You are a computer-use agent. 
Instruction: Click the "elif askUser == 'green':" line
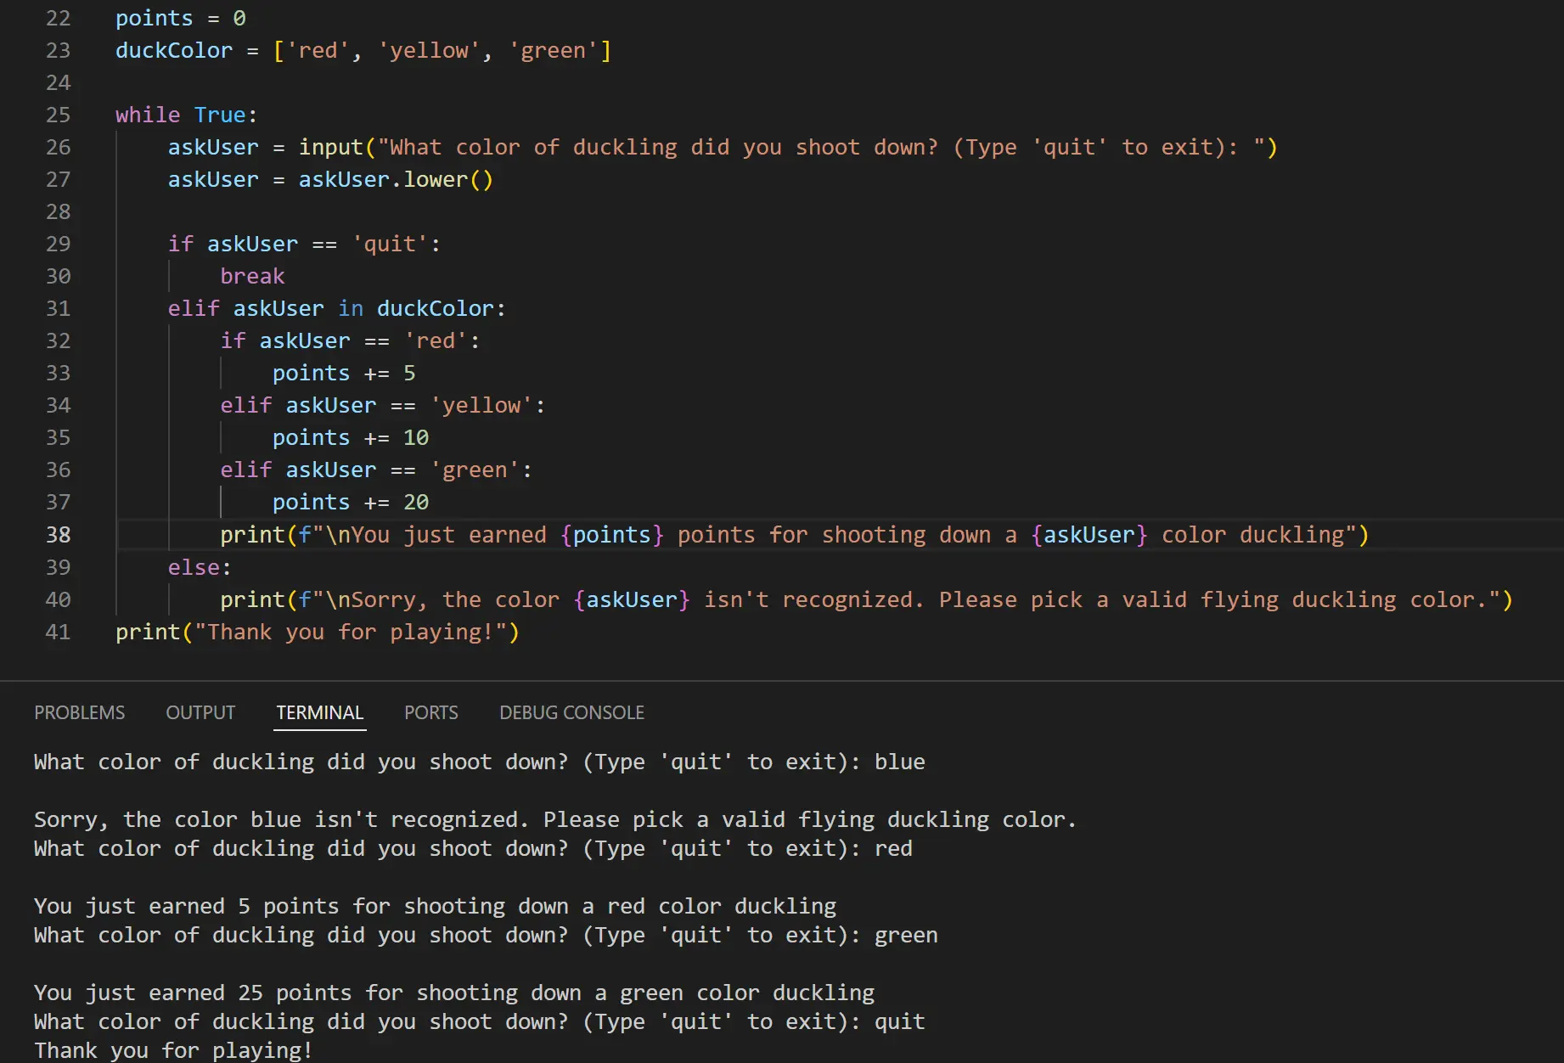tap(376, 470)
